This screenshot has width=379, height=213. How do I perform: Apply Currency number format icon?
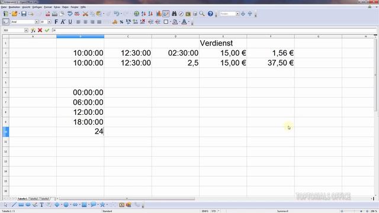point(114,22)
